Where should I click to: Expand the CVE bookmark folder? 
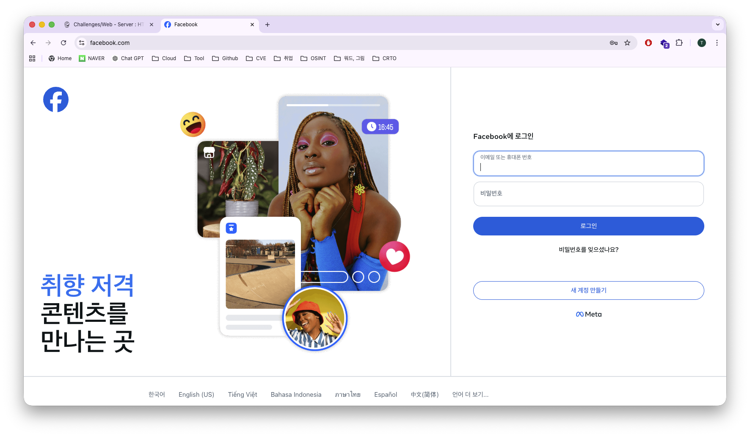pos(256,58)
